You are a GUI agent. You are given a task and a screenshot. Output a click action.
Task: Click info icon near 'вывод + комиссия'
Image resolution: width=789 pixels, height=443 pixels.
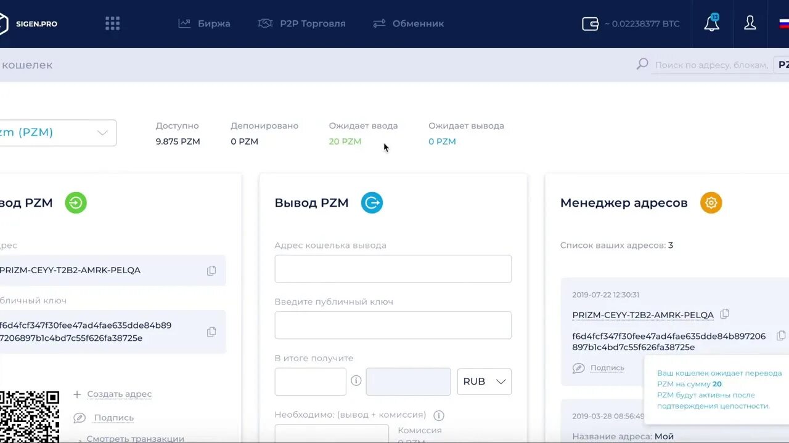[x=439, y=415]
